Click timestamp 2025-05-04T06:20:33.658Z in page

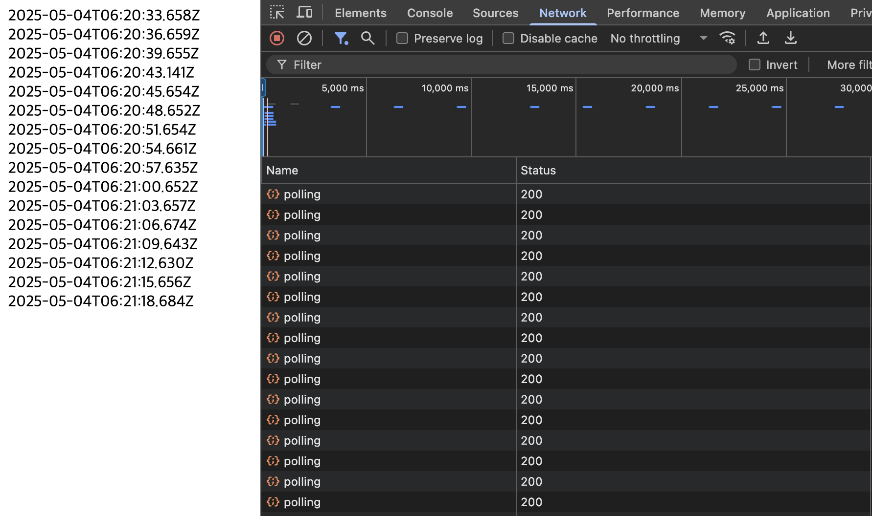104,15
